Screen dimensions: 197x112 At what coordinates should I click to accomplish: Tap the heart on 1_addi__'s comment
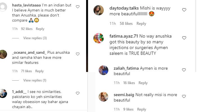point(78,93)
